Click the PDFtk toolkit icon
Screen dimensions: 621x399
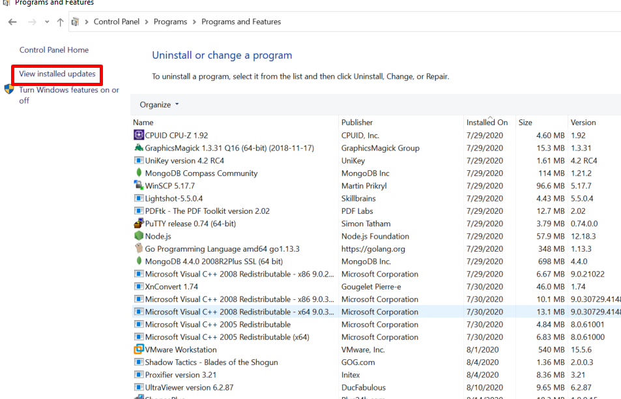pos(139,211)
